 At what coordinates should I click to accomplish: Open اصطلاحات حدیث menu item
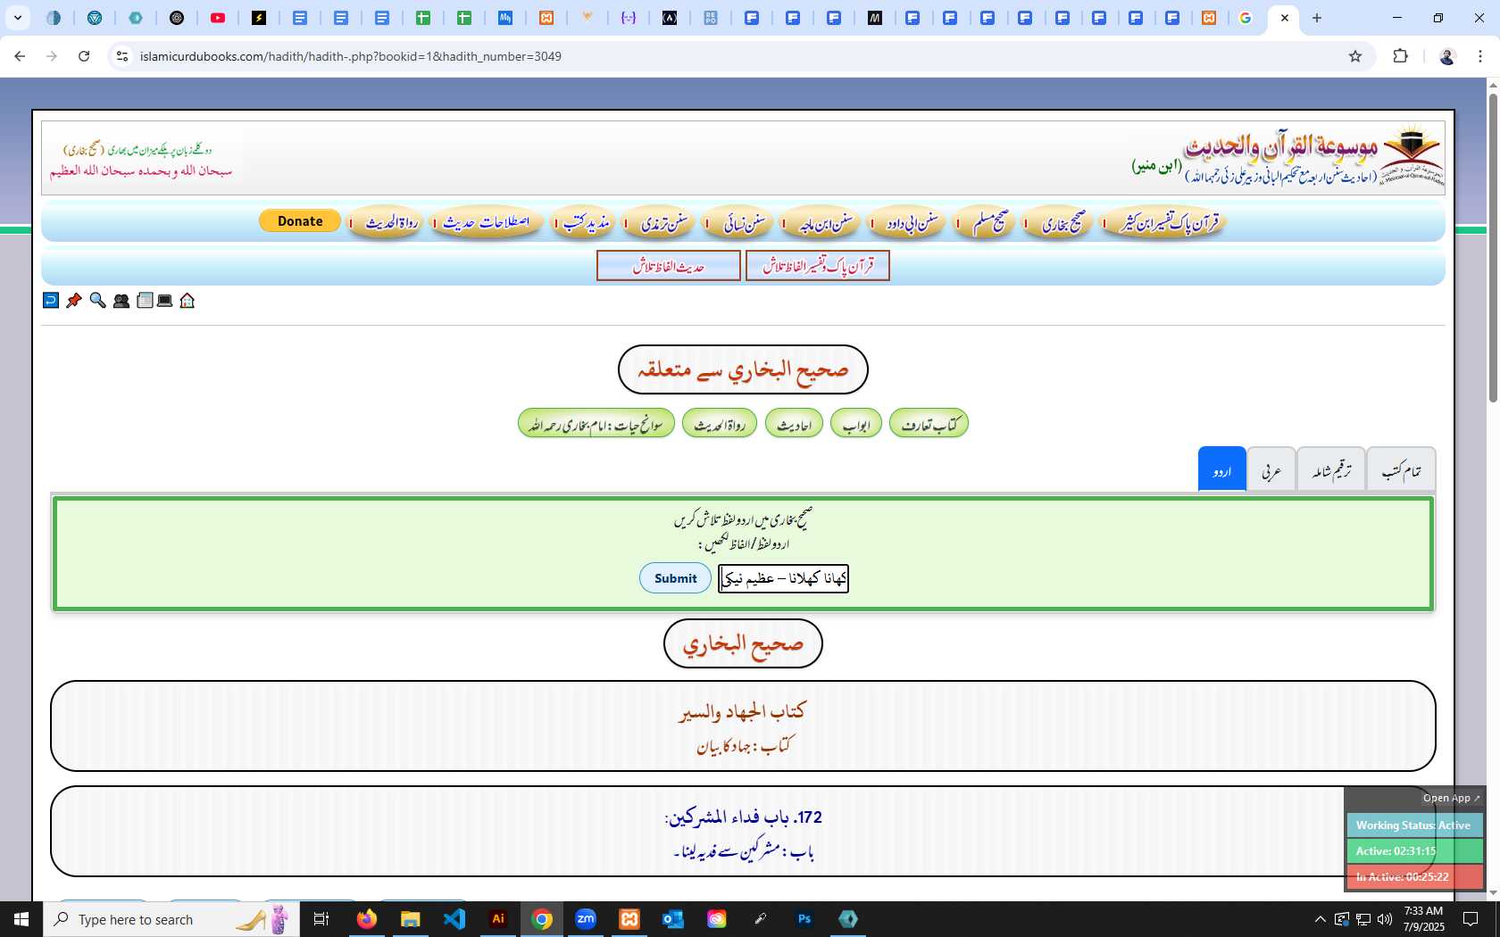487,222
